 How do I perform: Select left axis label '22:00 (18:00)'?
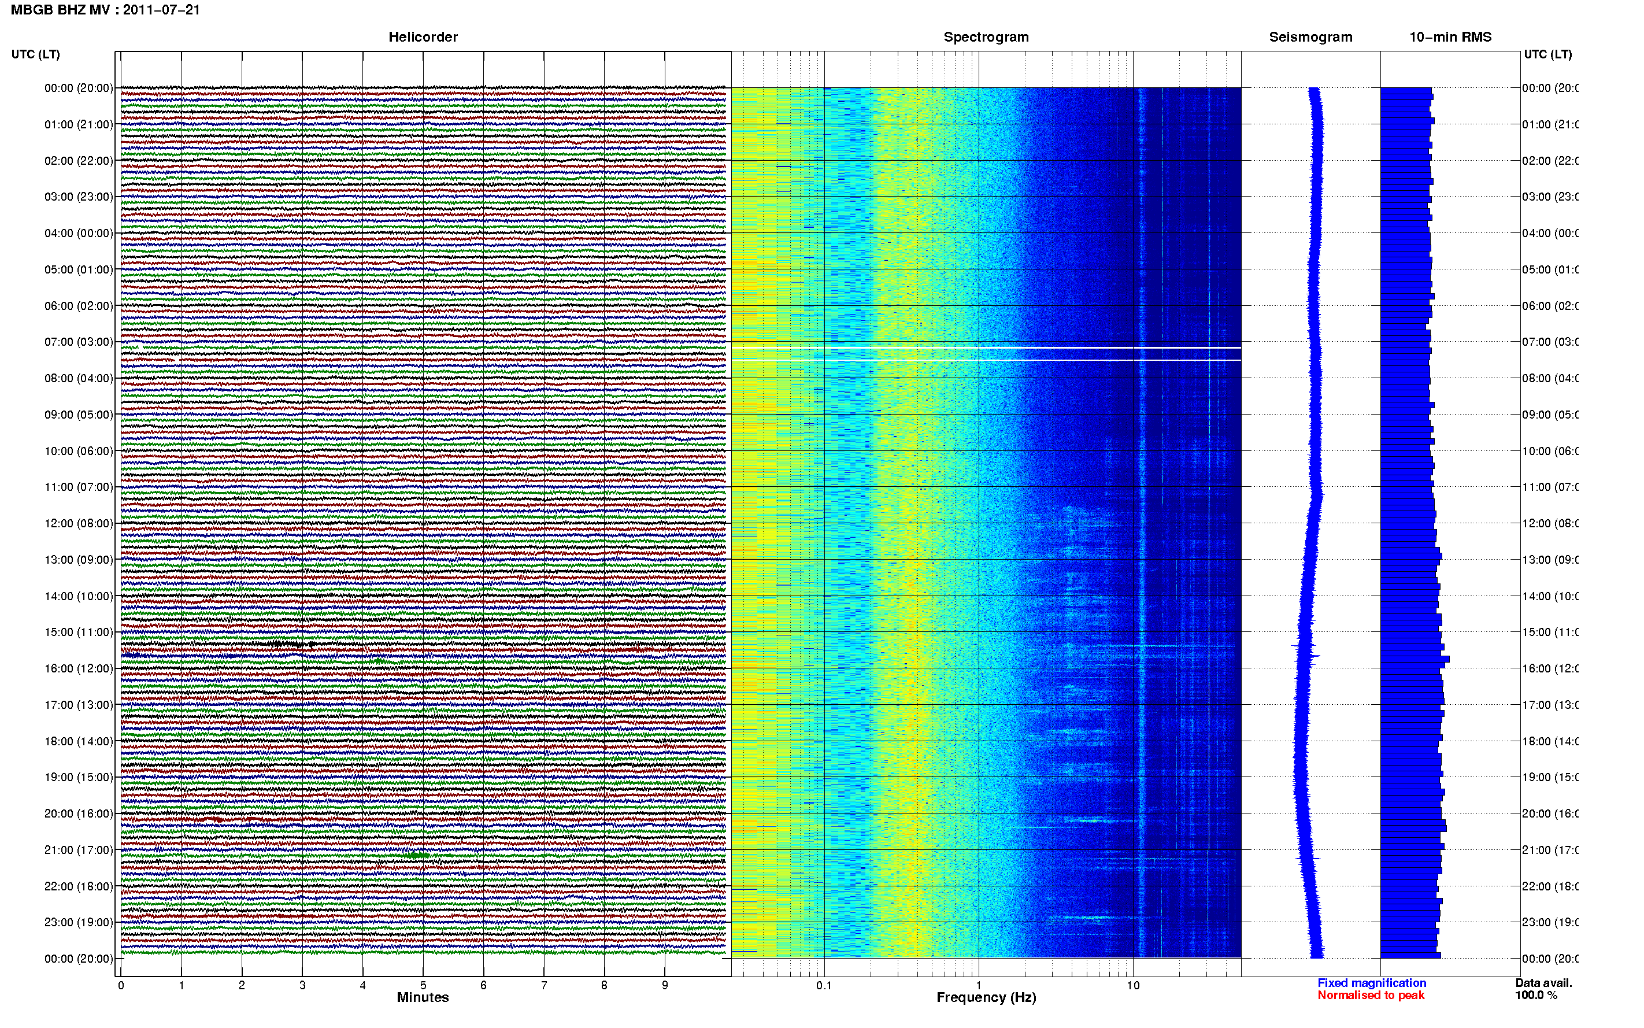pos(79,886)
